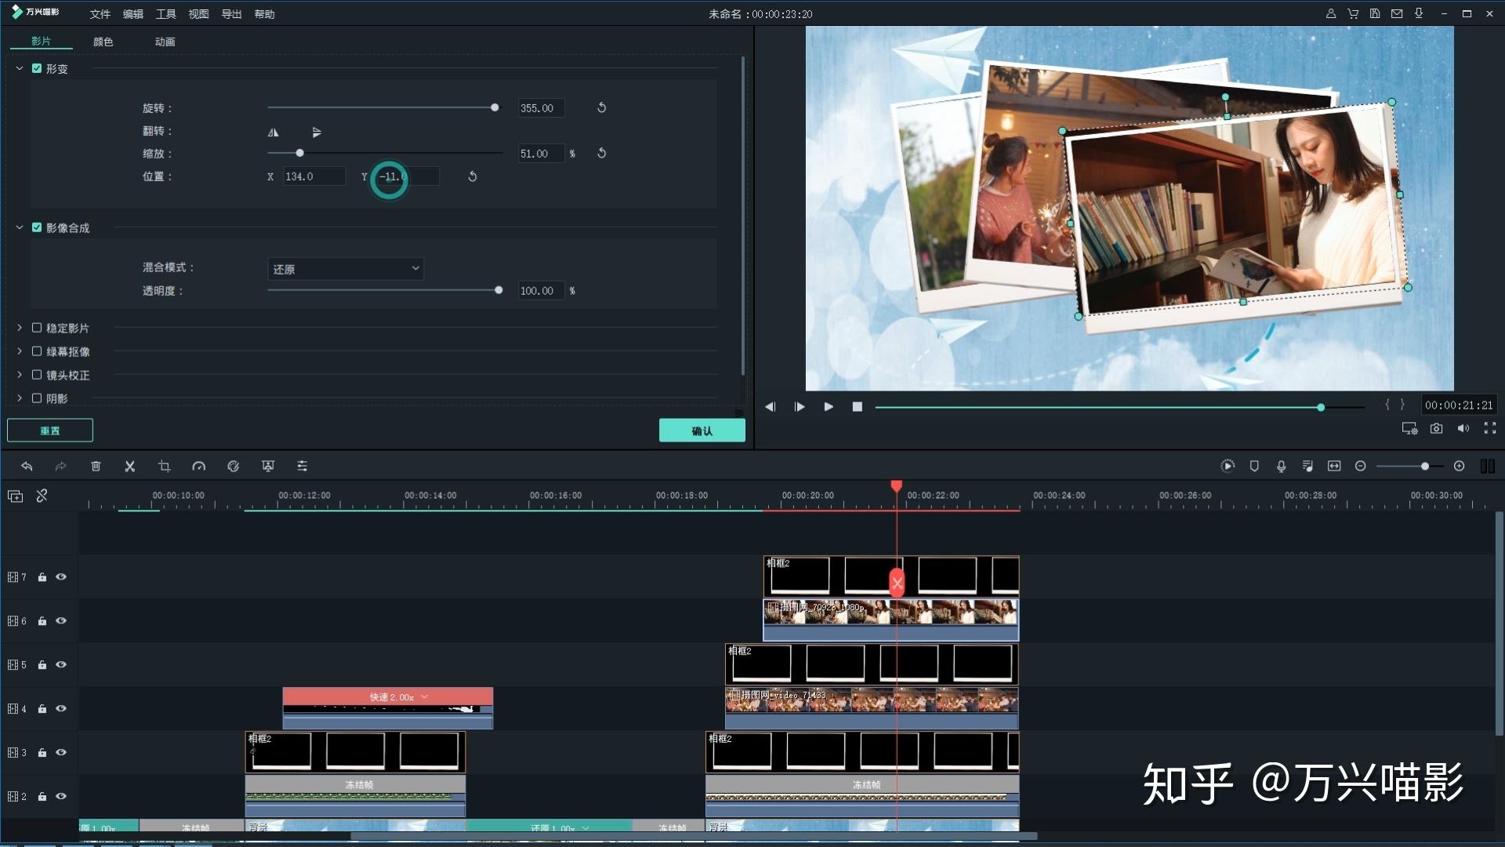Uncheck the 影像合成 checkbox

tap(37, 227)
